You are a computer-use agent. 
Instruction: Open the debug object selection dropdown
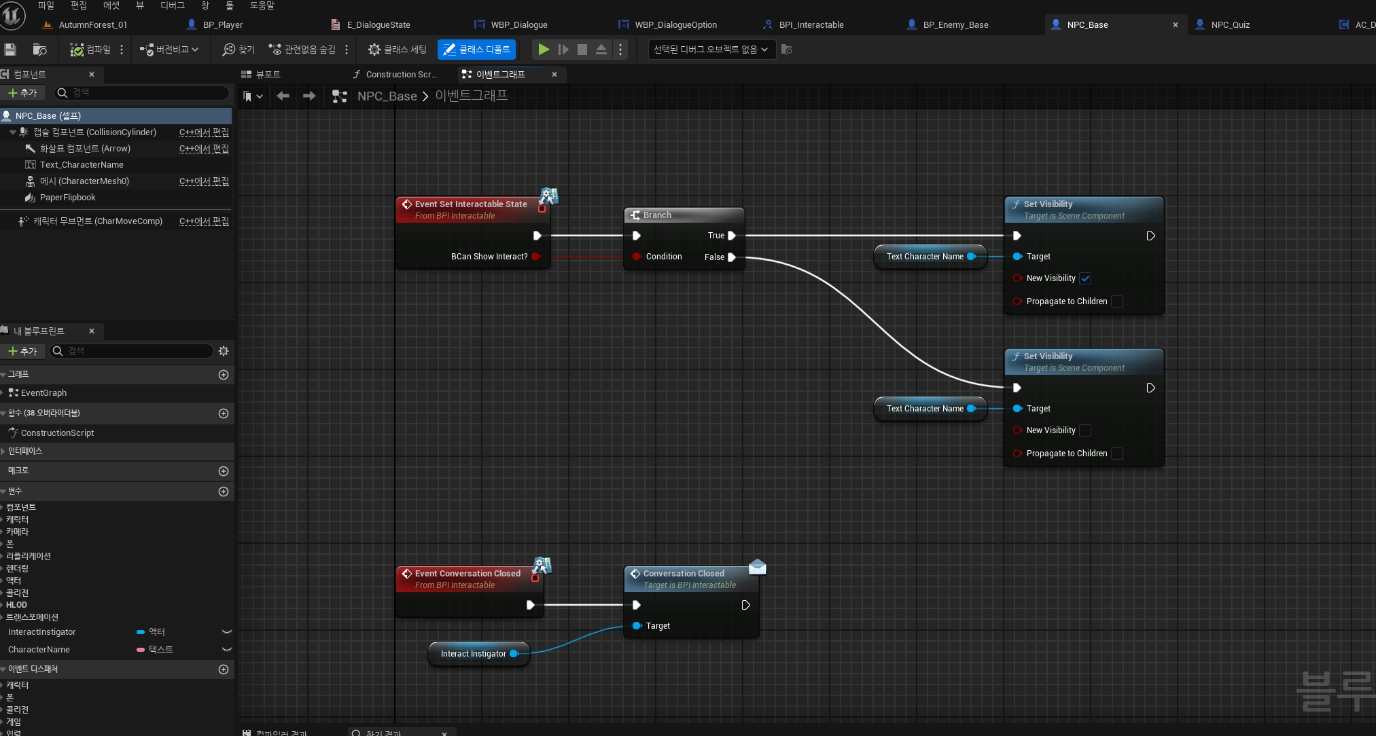point(711,50)
